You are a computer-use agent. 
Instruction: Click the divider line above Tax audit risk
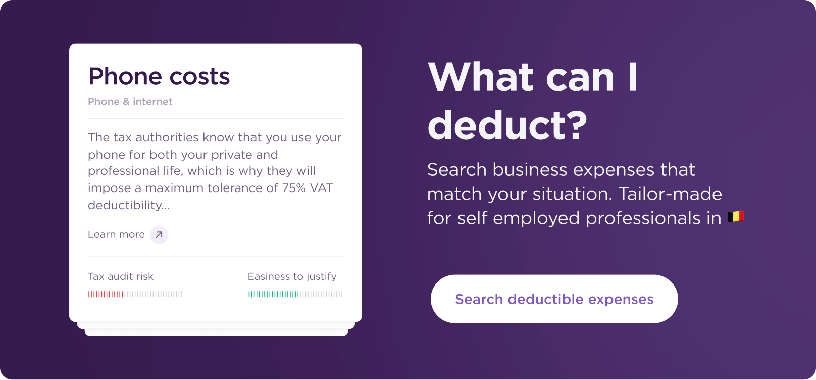[x=216, y=256]
